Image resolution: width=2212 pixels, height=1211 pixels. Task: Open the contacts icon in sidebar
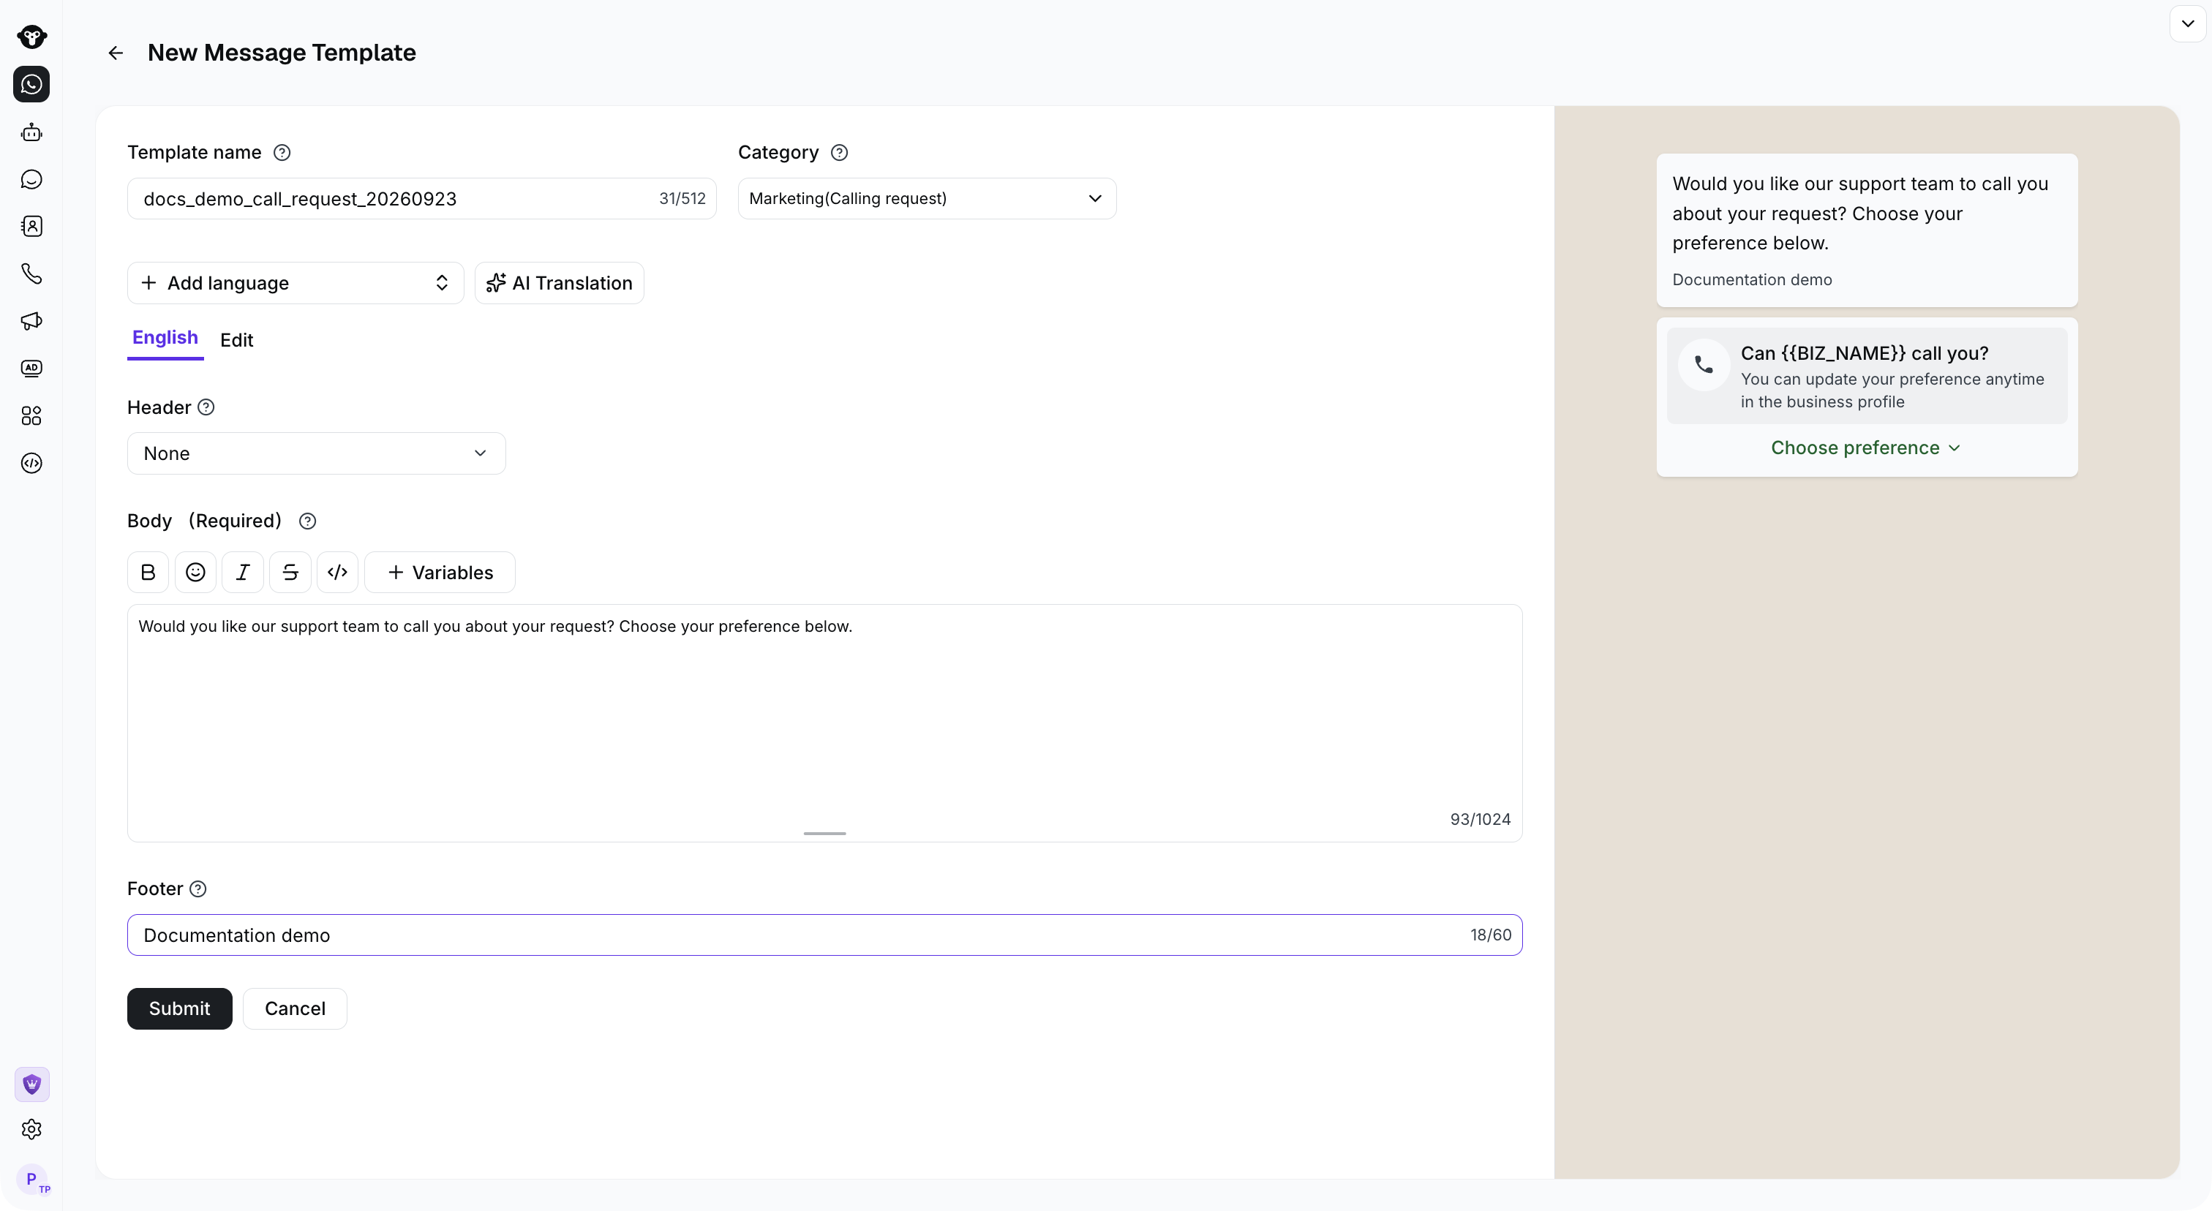coord(31,227)
